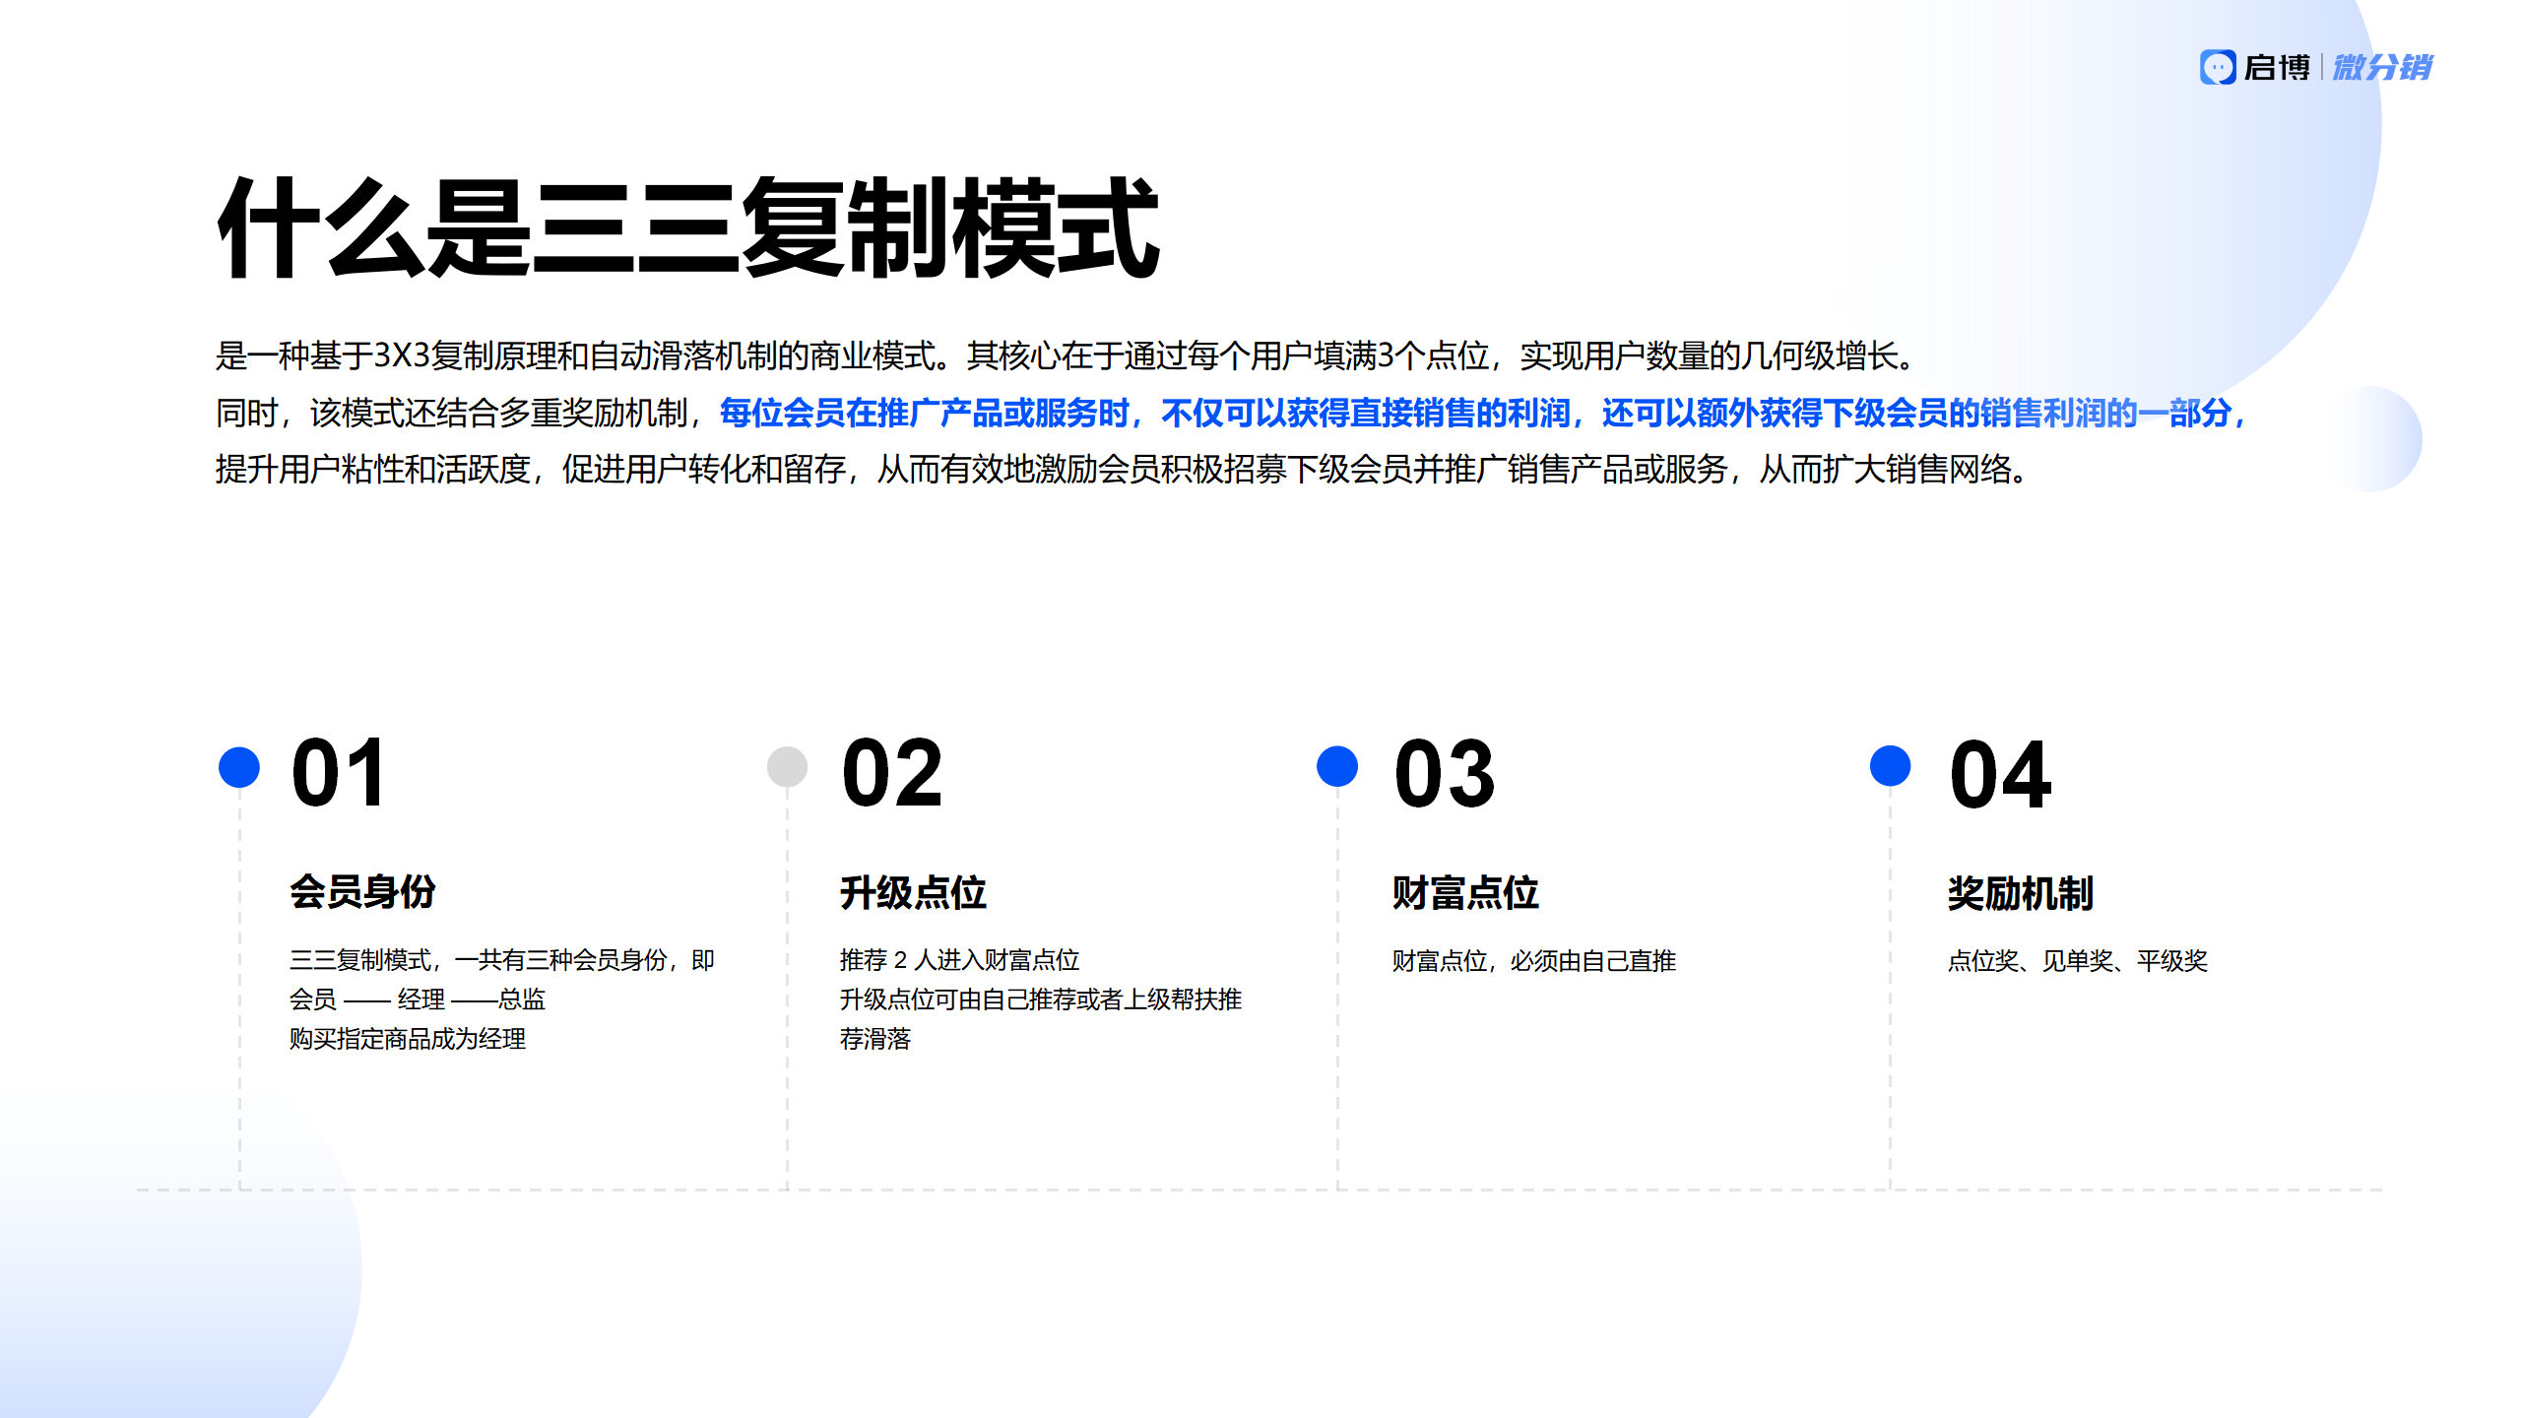Click the gray dot beside 02

click(x=787, y=767)
